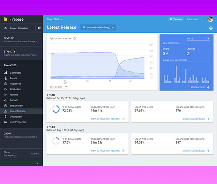Click the User Properties icon
Viewport: 217px width, 184px height.
[6, 122]
